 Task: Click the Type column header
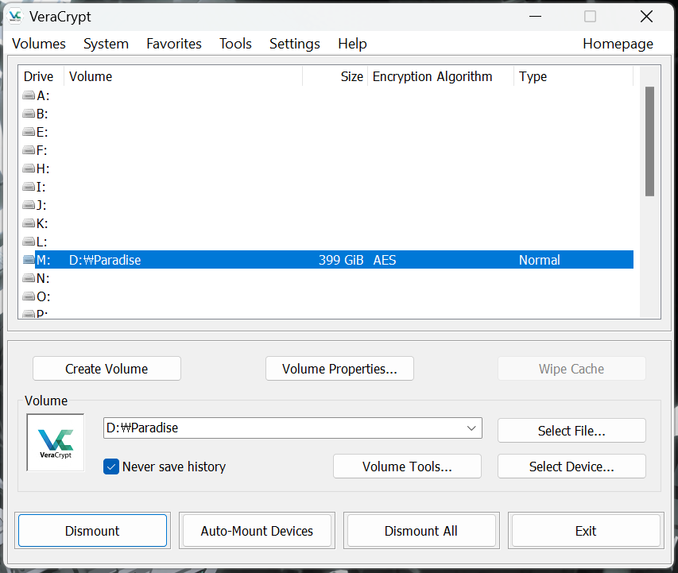(x=573, y=76)
